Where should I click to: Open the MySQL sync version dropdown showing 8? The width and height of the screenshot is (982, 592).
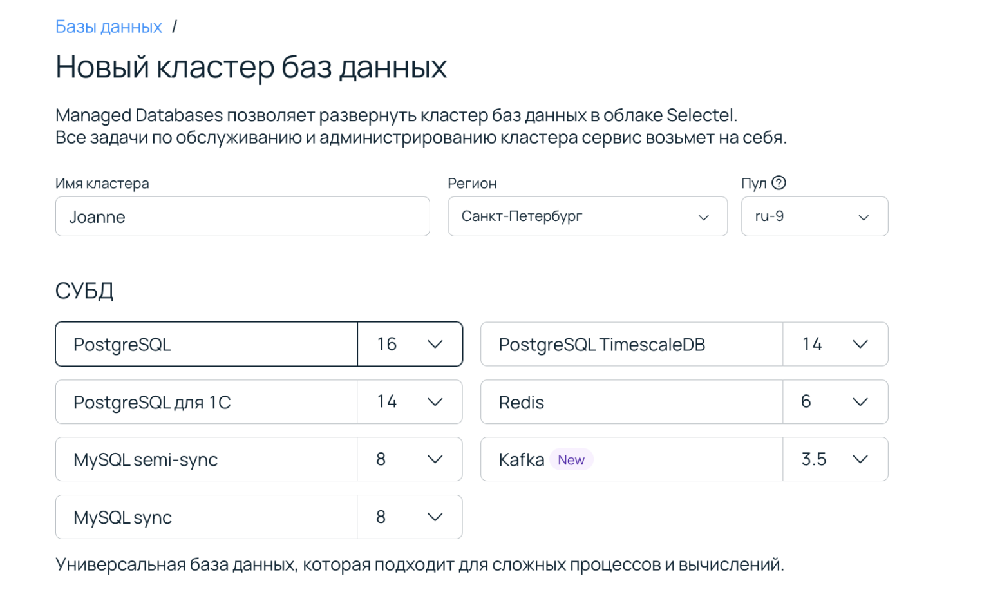tap(410, 517)
